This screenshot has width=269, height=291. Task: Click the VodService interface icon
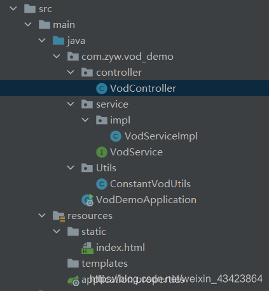(102, 152)
